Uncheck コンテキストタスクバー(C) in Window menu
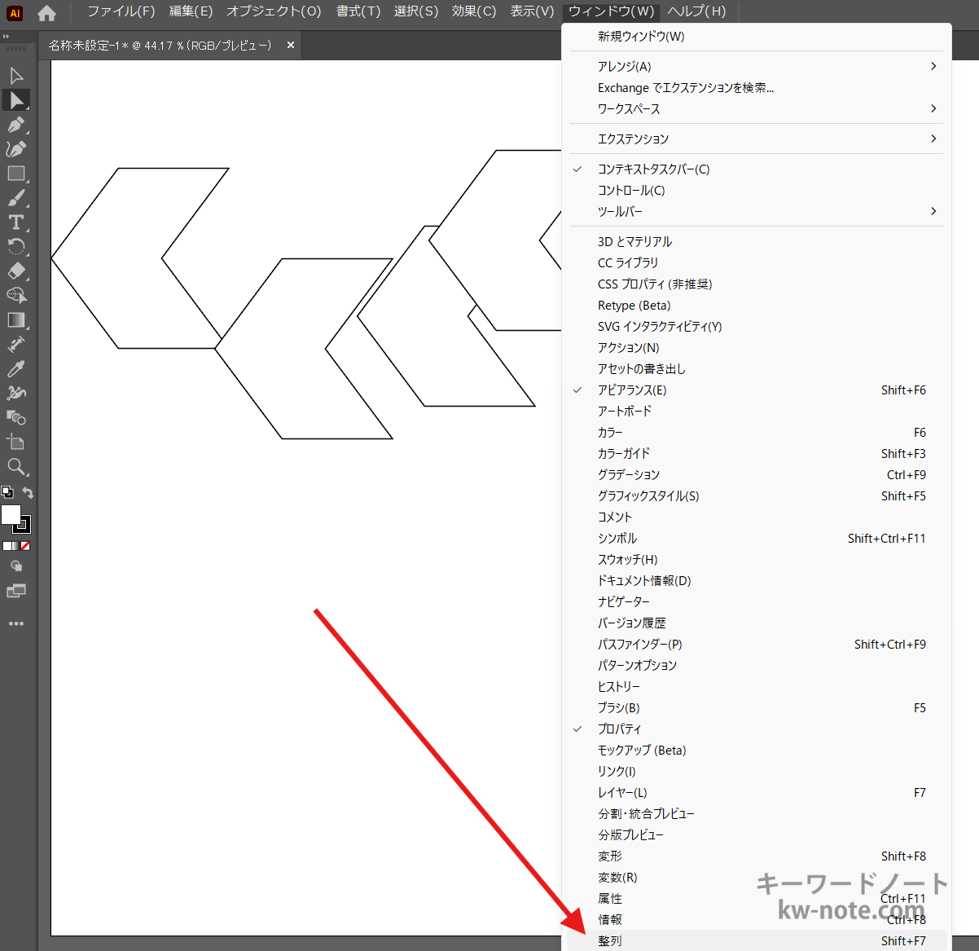Viewport: 979px width, 951px height. [653, 170]
